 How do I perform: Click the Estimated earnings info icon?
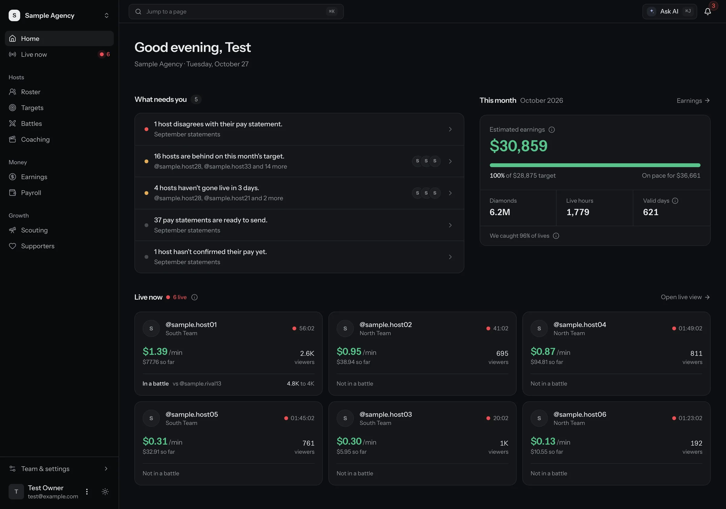tap(552, 130)
